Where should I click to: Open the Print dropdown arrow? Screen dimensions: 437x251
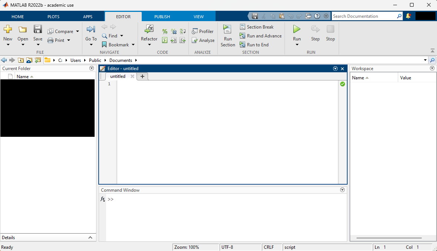pyautogui.click(x=69, y=40)
